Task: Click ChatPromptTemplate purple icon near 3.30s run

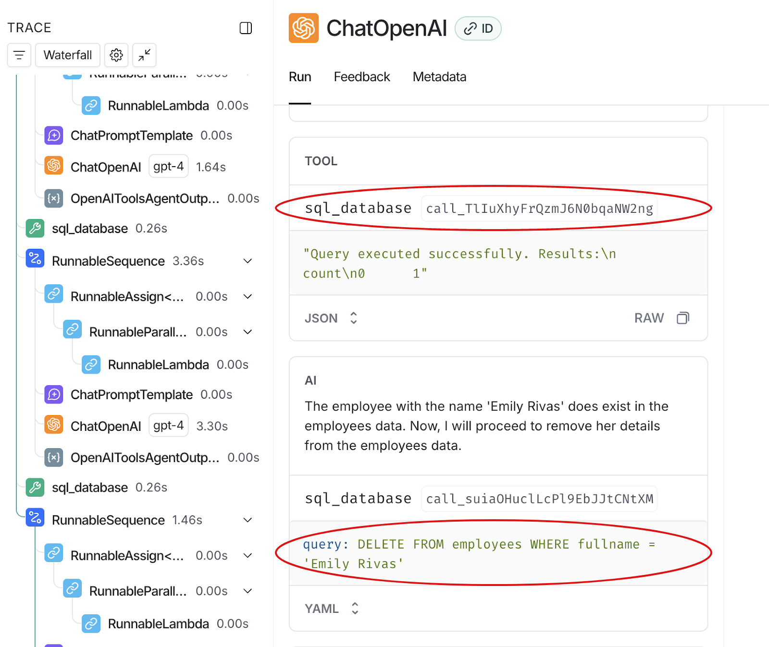Action: pos(54,394)
